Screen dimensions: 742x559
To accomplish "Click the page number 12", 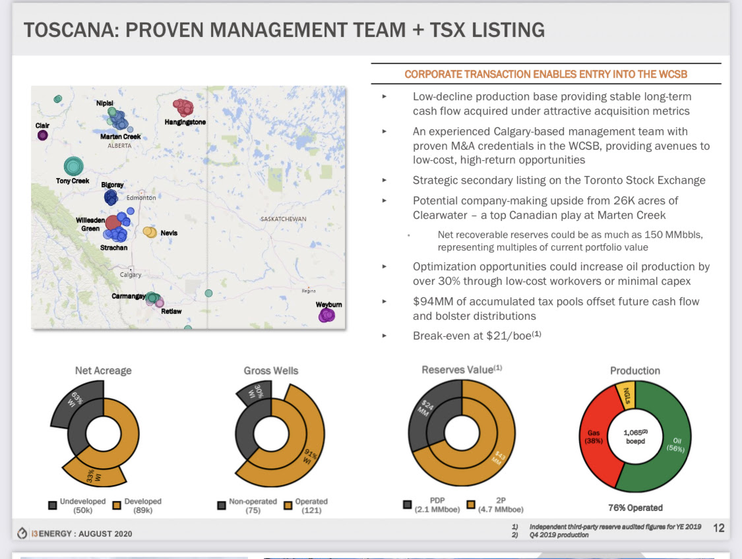I will pyautogui.click(x=718, y=528).
